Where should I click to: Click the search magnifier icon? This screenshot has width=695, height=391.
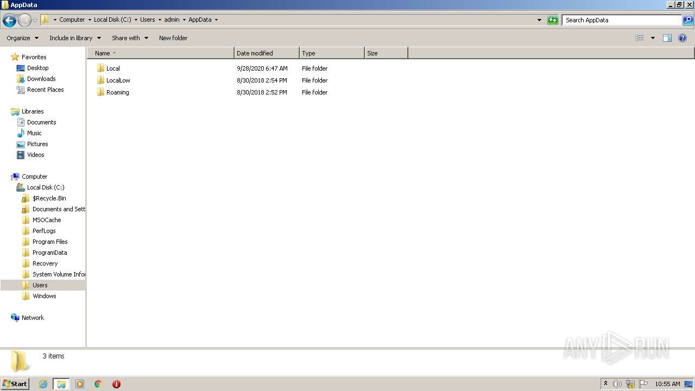click(687, 20)
